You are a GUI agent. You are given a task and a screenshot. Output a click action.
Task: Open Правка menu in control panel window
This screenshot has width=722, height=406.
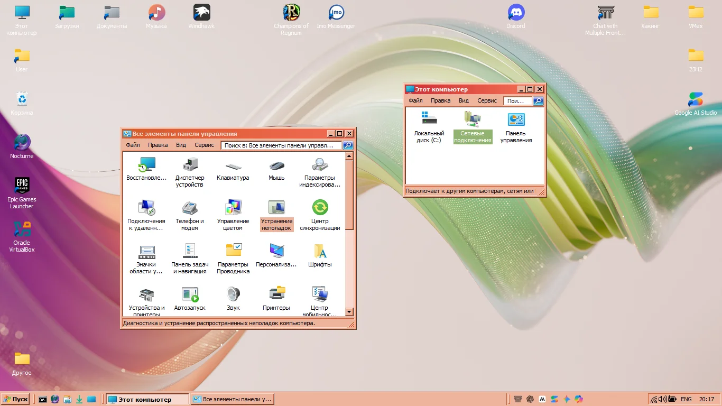click(x=158, y=145)
